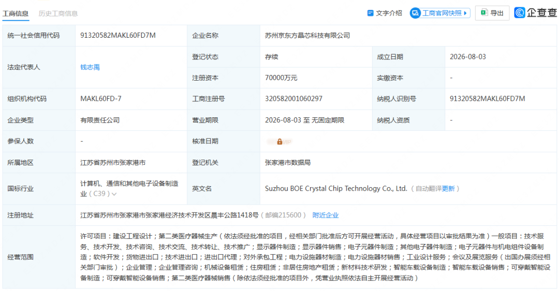
Task: Click the 注册资本 label cell
Action: [x=224, y=78]
